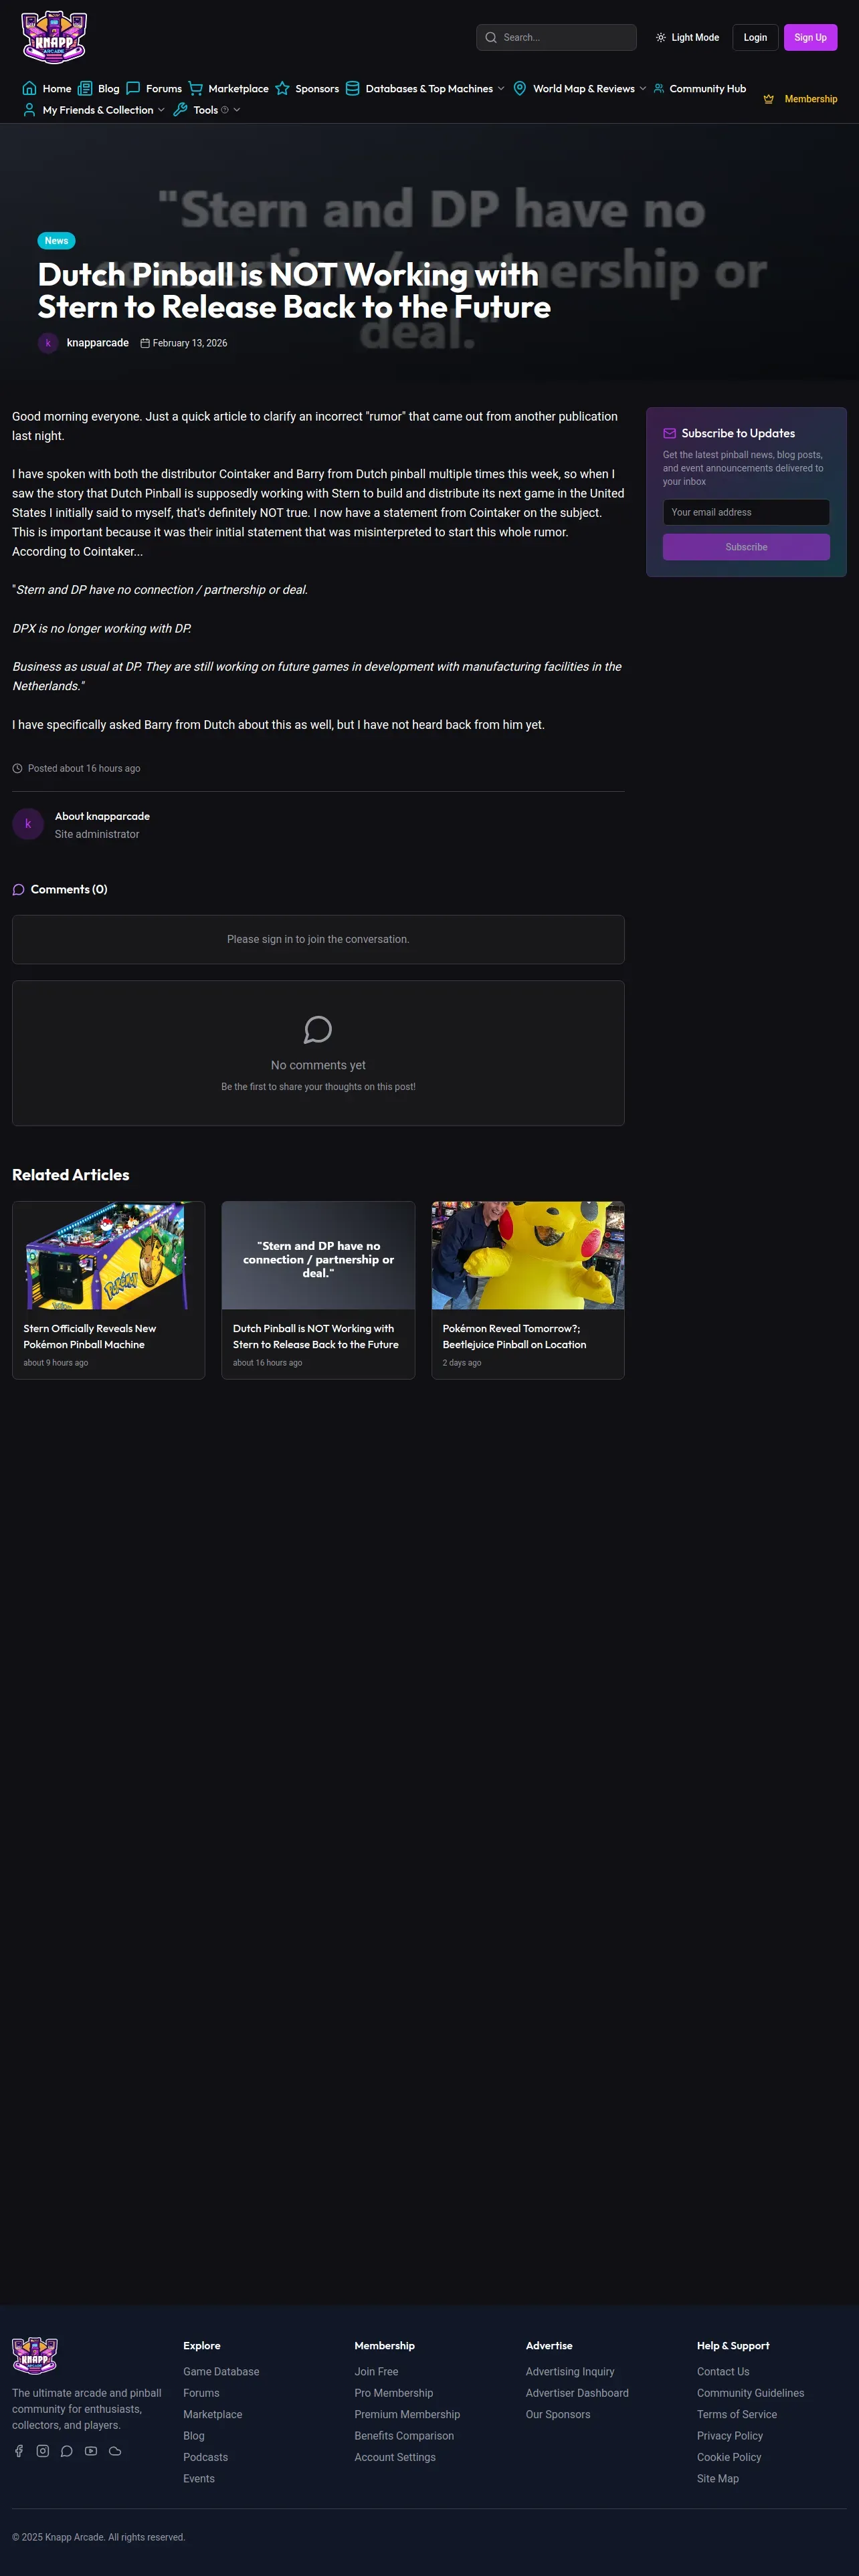Open footer Benefits Comparison link
The image size is (859, 2576).
click(x=404, y=2436)
